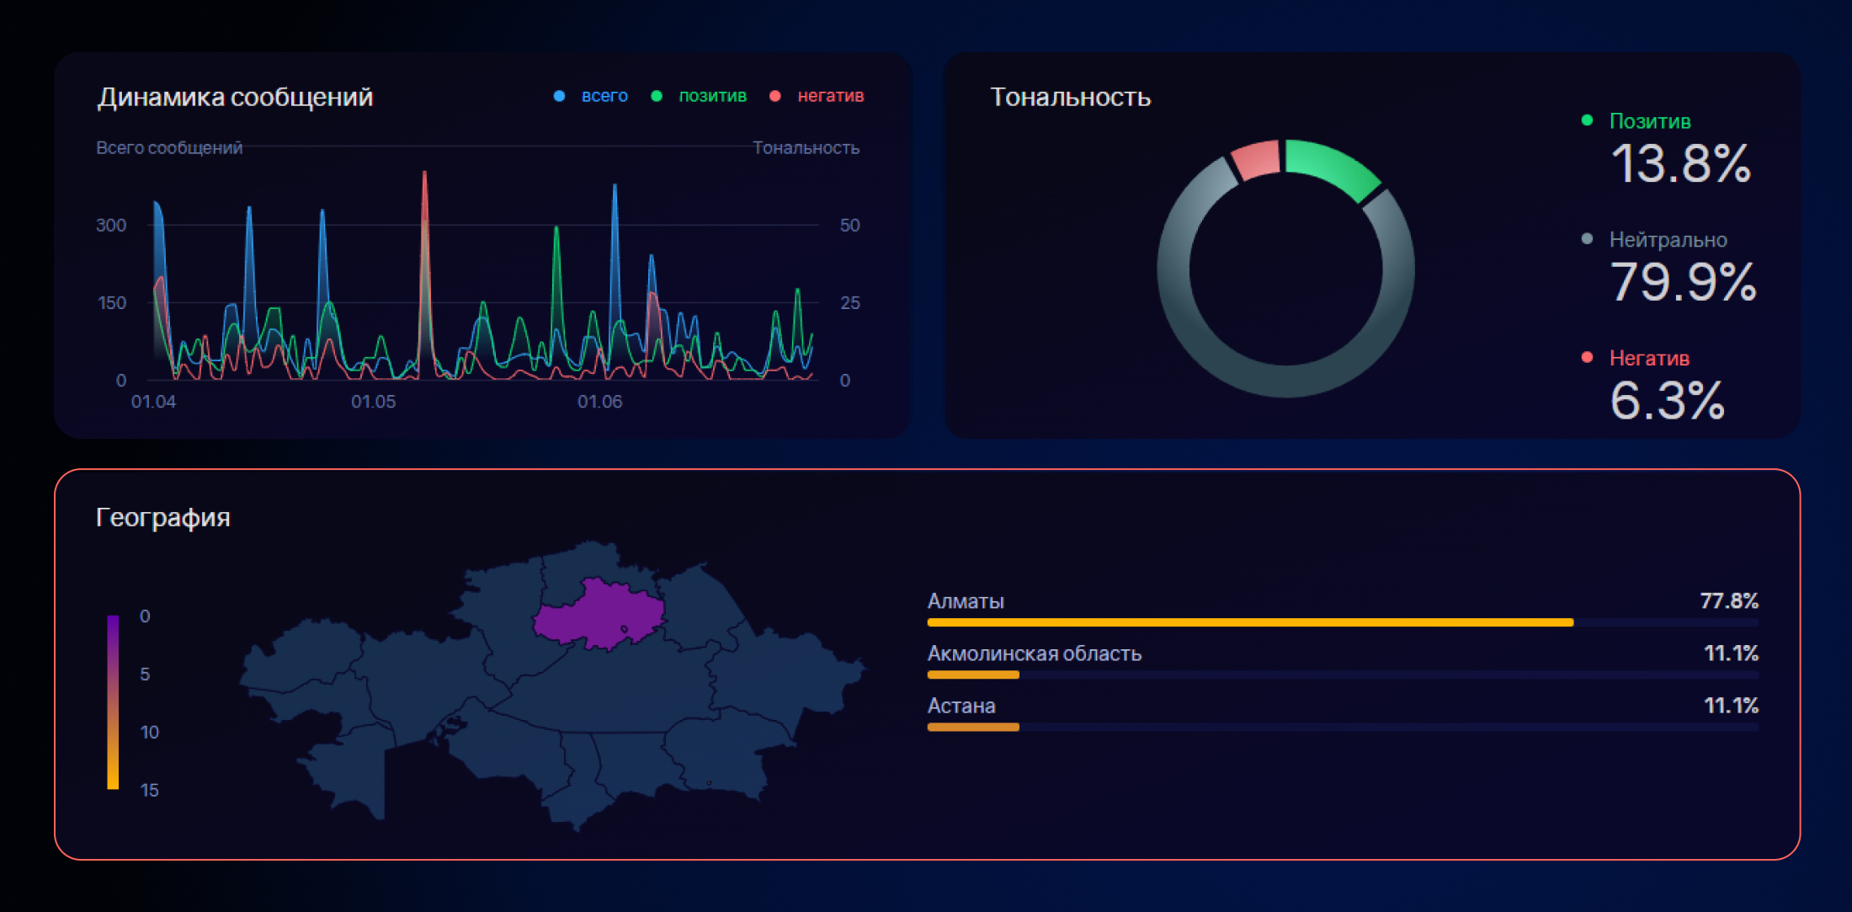Screen dimensions: 1852x912
Task: Select the 'Нейтрально' label in the tonality legend
Action: coord(1668,240)
